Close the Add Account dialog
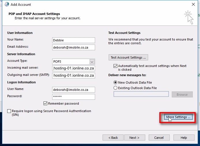This screenshot has height=146, width=200. click(193, 4)
